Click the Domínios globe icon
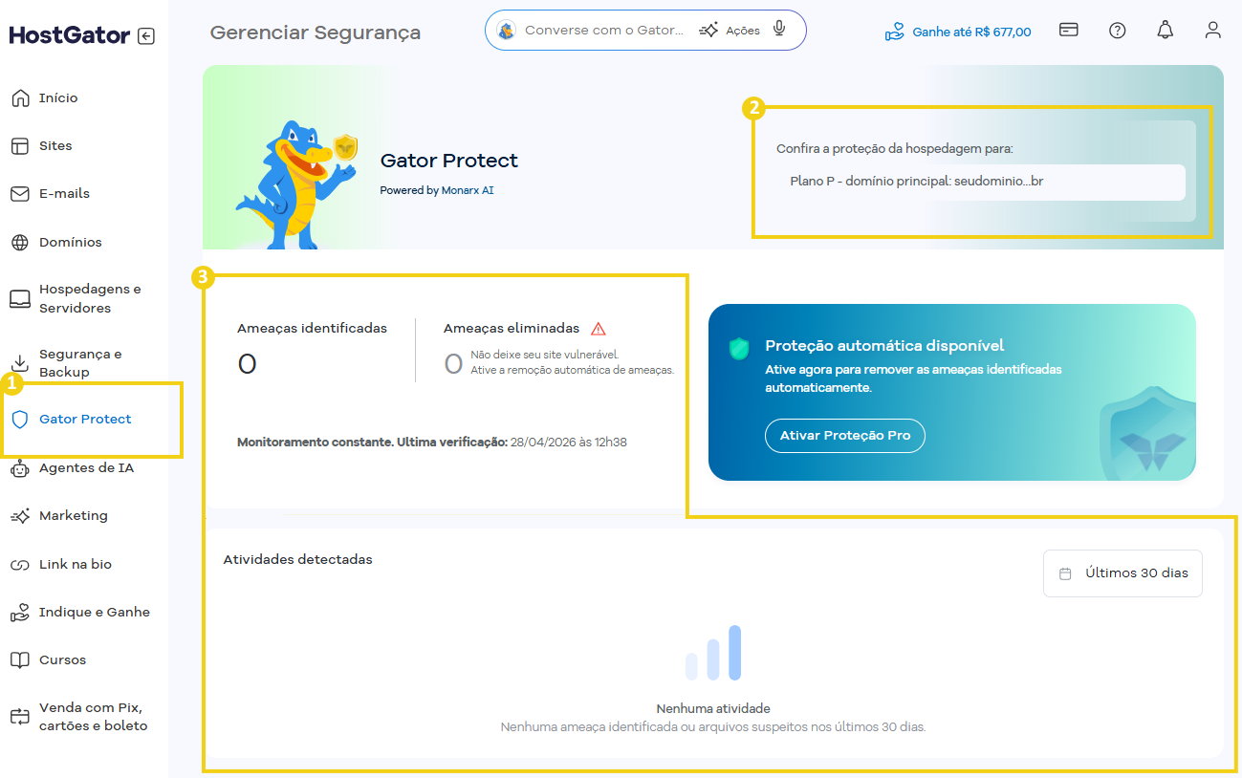This screenshot has height=778, width=1242. pyautogui.click(x=20, y=242)
